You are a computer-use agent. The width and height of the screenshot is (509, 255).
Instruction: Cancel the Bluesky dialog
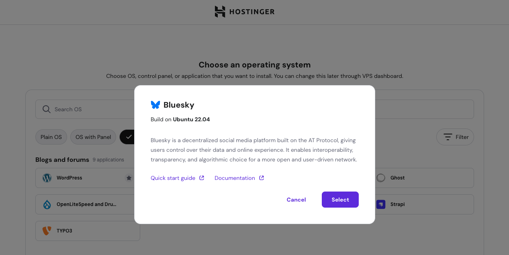coord(296,200)
